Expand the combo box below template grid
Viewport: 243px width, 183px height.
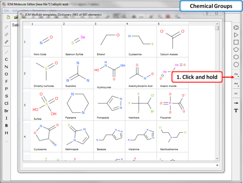218,166
